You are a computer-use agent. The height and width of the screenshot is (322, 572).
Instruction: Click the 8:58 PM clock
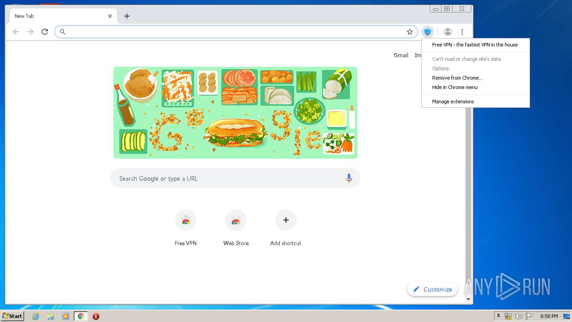pos(549,316)
